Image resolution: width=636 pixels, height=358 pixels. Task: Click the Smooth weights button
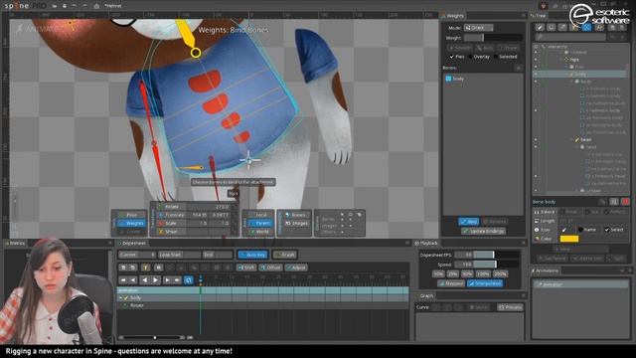[x=460, y=48]
